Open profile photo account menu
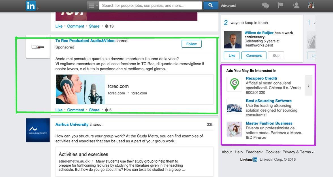Viewport: 333px width, 177px height. (x=311, y=6)
